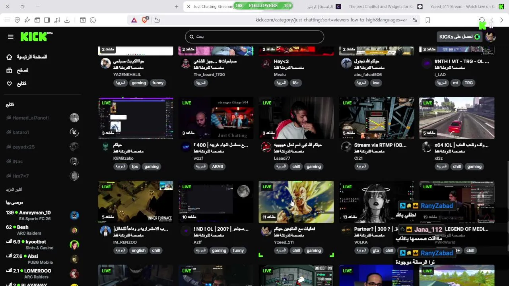Open CI21 live stream thumbnail
Viewport: 509px width, 286px height.
click(377, 118)
